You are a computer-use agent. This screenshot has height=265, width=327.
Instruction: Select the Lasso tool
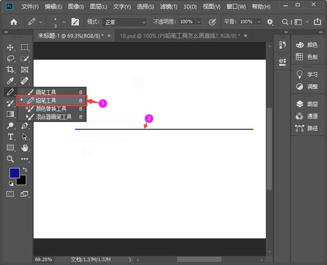tap(10, 58)
